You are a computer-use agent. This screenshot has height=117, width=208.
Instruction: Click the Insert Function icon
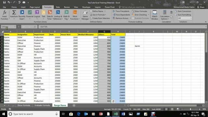pos(5,15)
